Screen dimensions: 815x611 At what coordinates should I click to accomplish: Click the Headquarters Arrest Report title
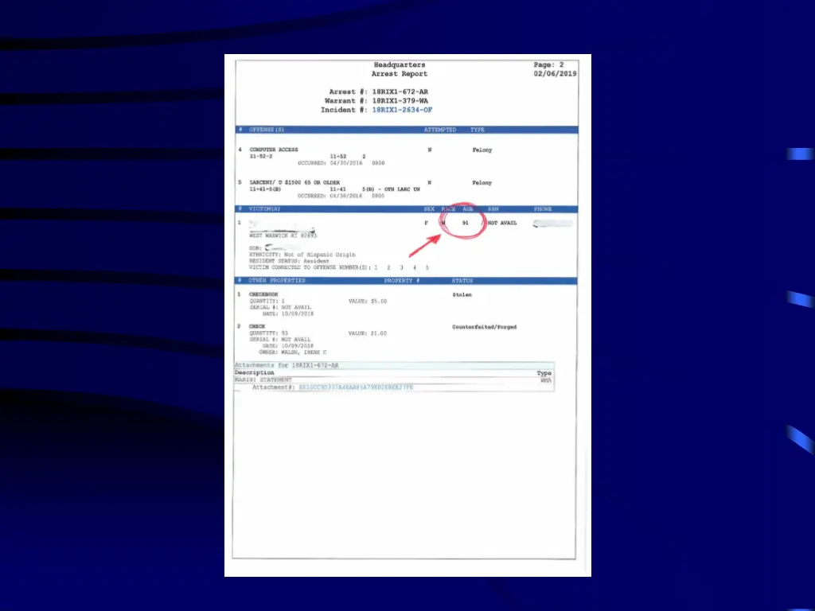(x=399, y=69)
